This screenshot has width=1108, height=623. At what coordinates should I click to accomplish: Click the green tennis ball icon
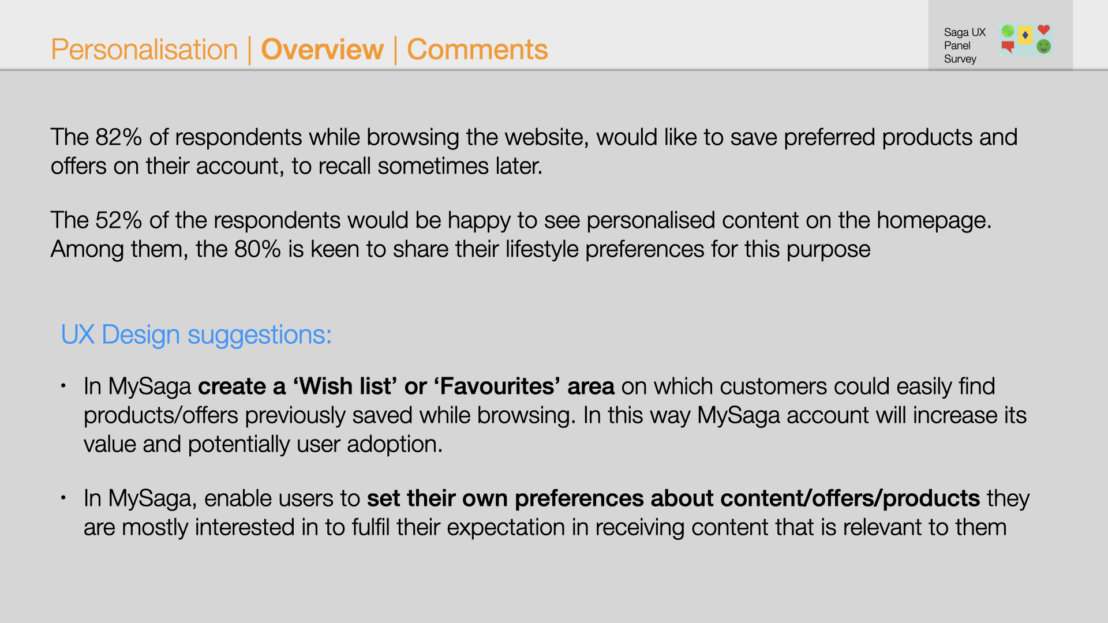1008,31
